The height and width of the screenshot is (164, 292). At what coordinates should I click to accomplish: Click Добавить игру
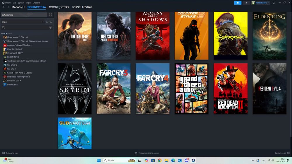(12, 153)
